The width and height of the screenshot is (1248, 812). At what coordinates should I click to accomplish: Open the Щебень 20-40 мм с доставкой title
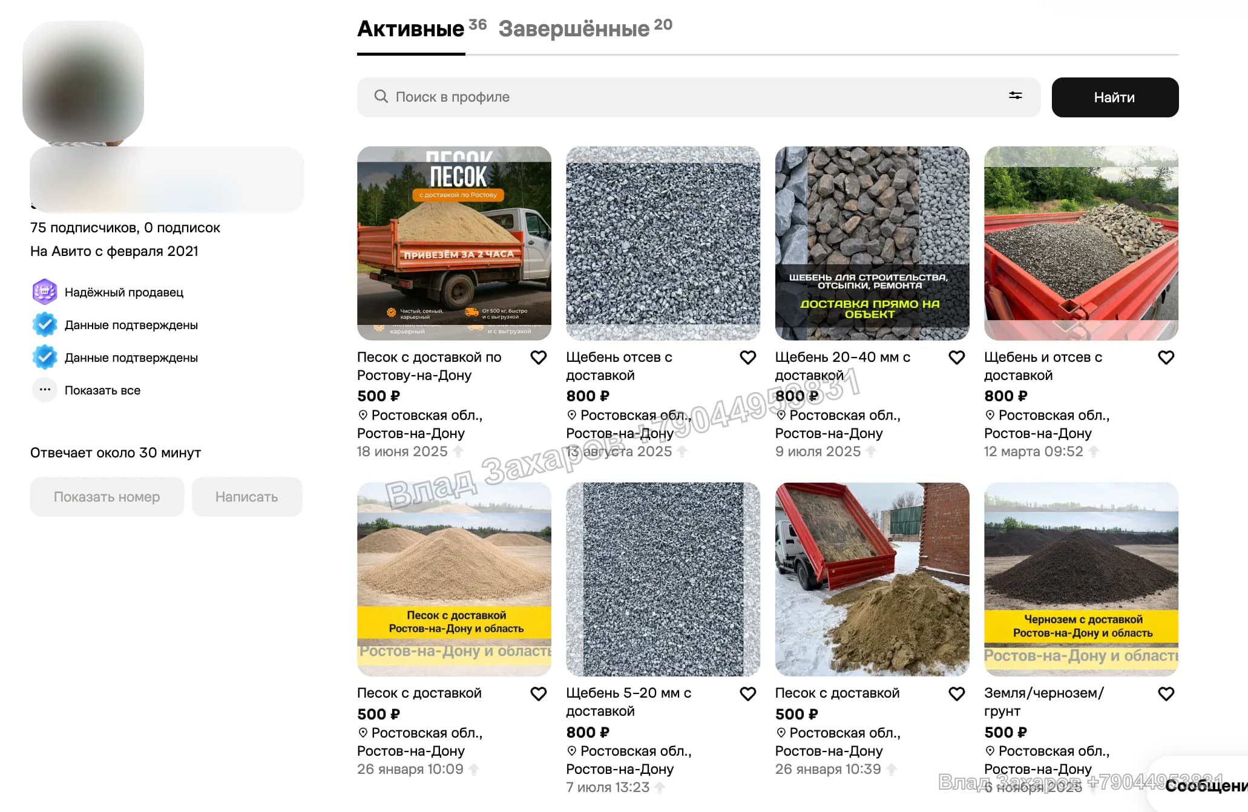pyautogui.click(x=842, y=366)
